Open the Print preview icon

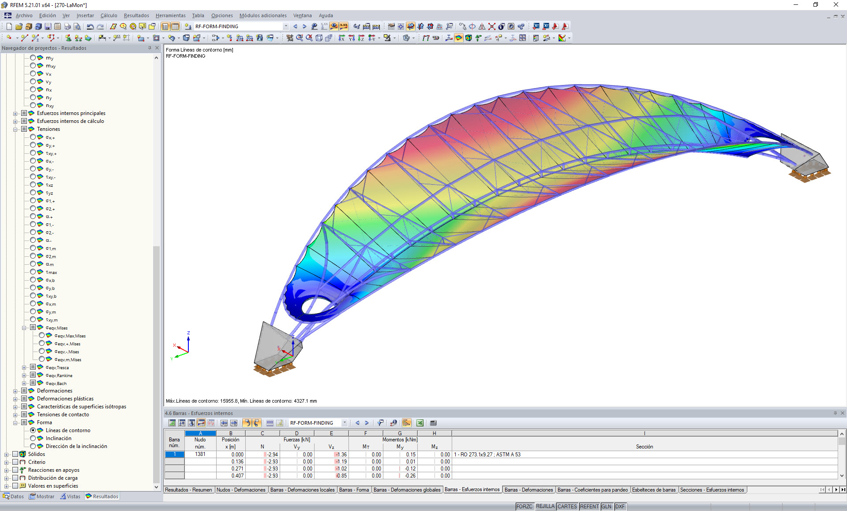click(x=77, y=26)
